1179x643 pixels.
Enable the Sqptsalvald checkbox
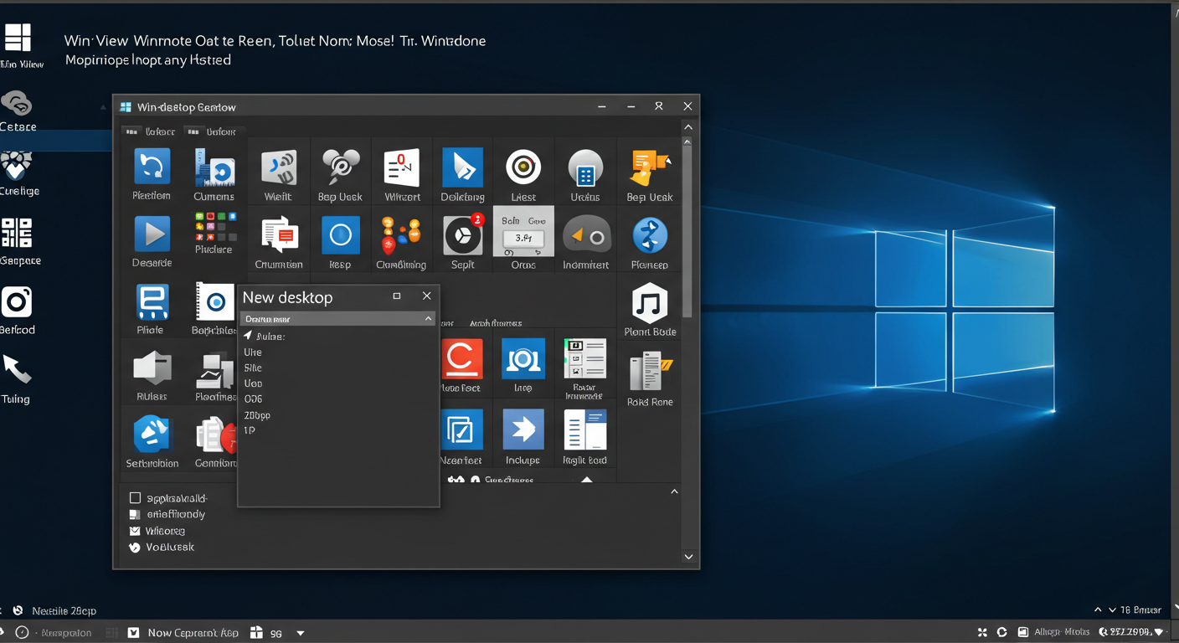(x=135, y=496)
